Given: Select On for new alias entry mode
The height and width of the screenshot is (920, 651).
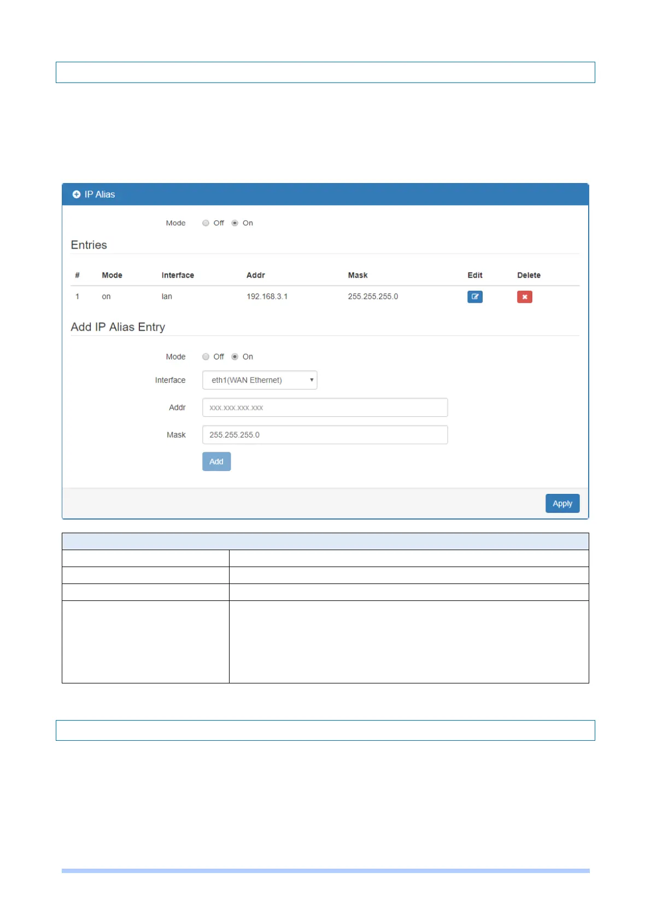Looking at the screenshot, I should (234, 357).
